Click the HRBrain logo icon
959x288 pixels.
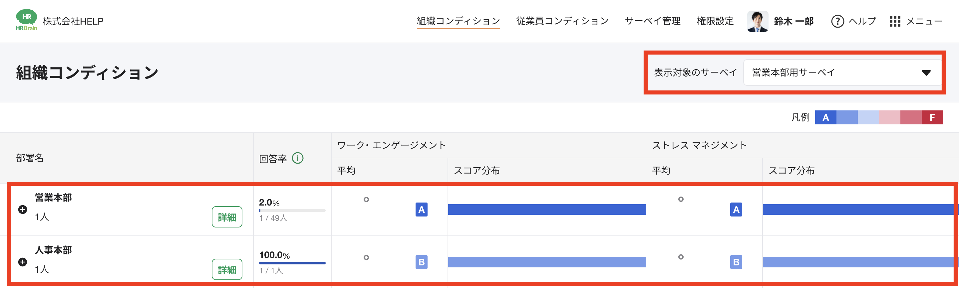(x=26, y=20)
